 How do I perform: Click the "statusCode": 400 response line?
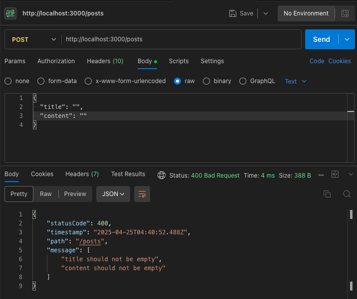79,223
